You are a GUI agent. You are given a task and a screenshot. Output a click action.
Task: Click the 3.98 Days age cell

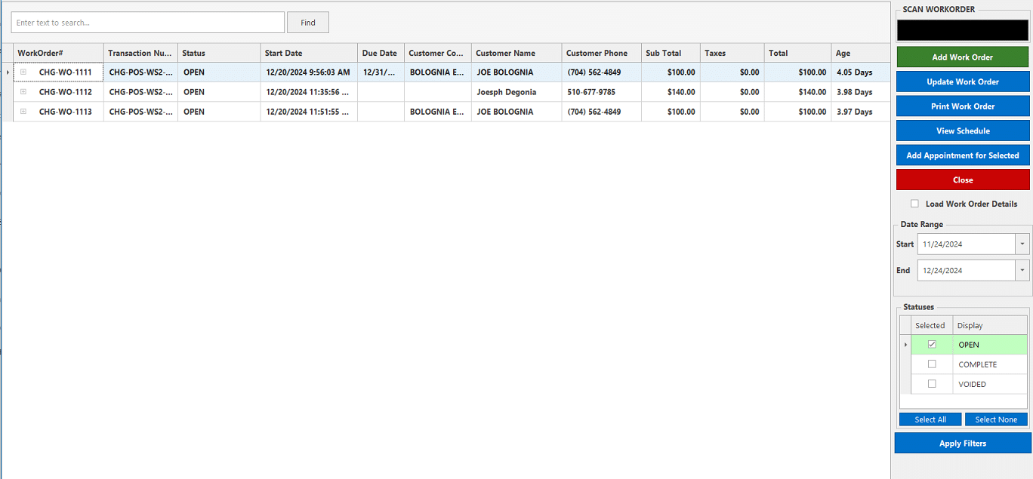point(860,92)
